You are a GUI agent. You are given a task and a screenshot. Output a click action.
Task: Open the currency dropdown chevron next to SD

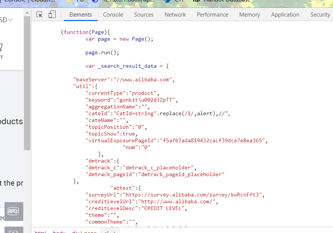10,20
